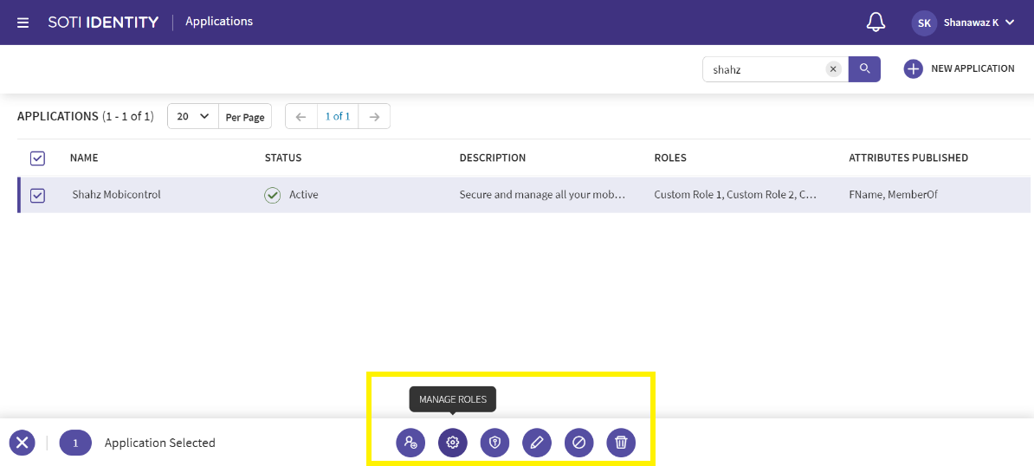Open the Shahz Mobicontrol application name
Image resolution: width=1034 pixels, height=466 pixels.
[116, 195]
